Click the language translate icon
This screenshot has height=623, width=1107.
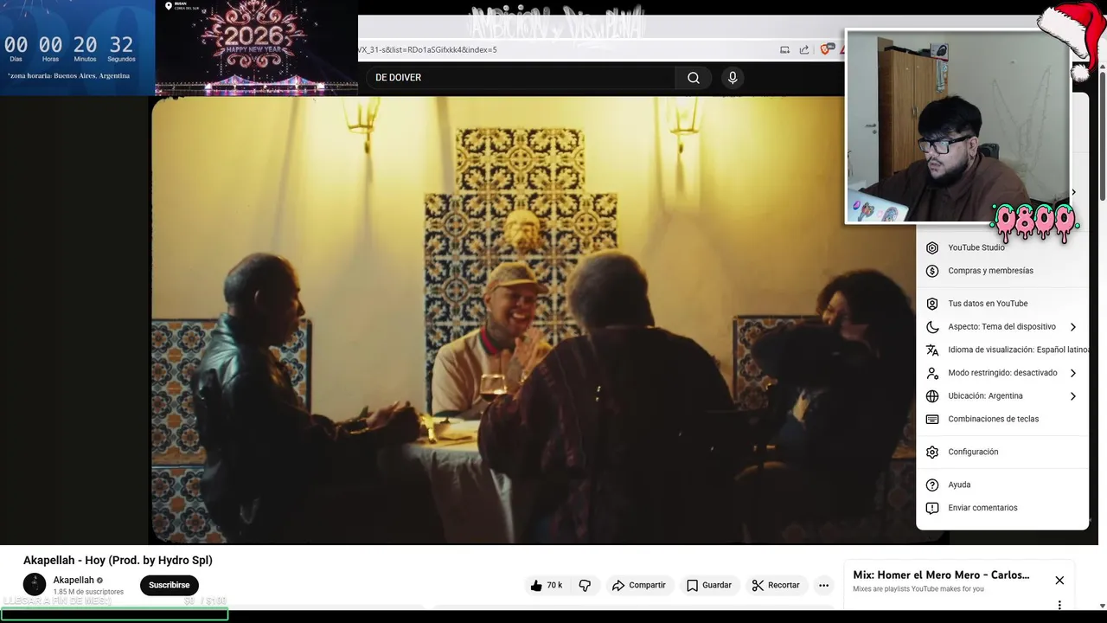coord(932,350)
